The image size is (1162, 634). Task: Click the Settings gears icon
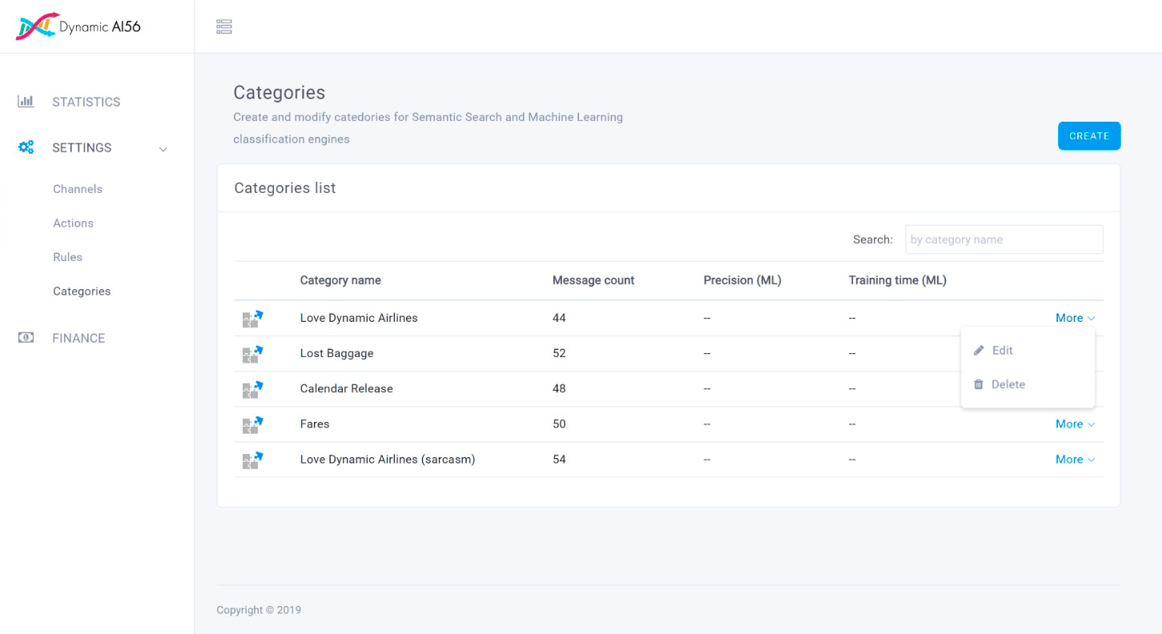[26, 147]
